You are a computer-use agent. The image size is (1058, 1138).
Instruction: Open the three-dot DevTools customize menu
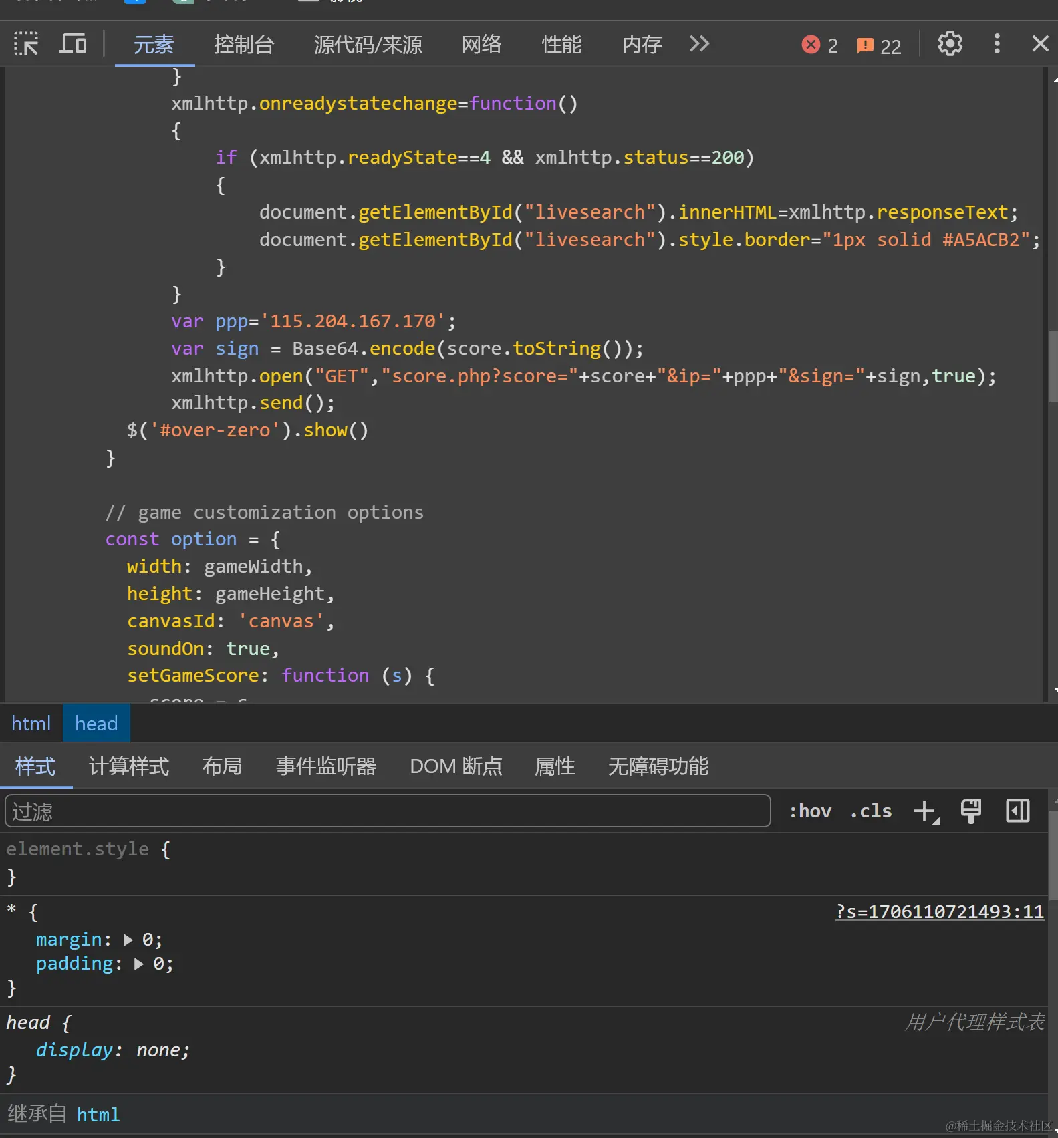click(x=997, y=44)
